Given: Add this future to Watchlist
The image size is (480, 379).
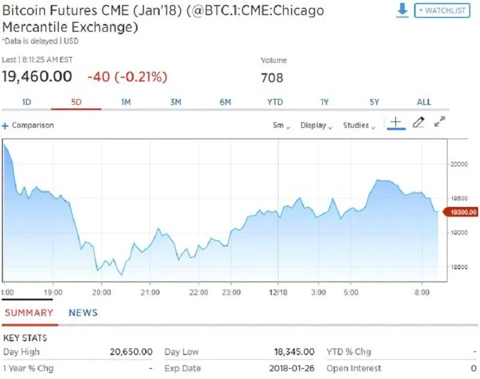Looking at the screenshot, I should (x=442, y=11).
